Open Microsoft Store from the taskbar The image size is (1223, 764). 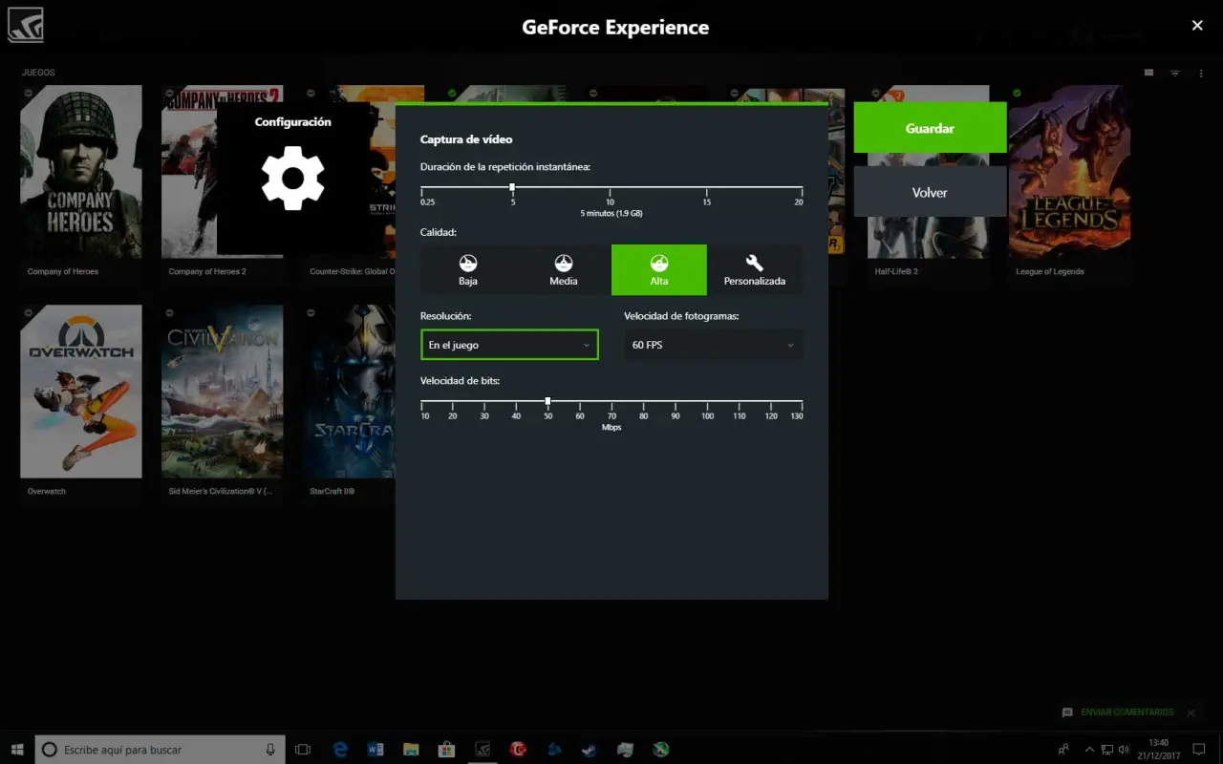(x=446, y=750)
